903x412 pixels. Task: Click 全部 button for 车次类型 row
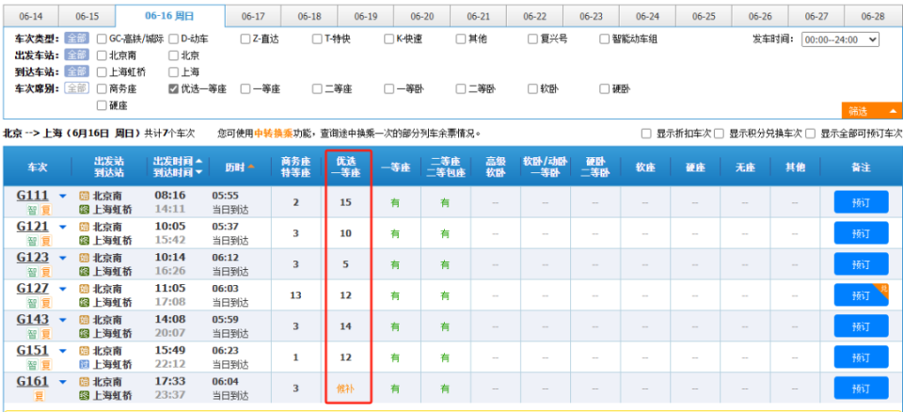click(76, 39)
